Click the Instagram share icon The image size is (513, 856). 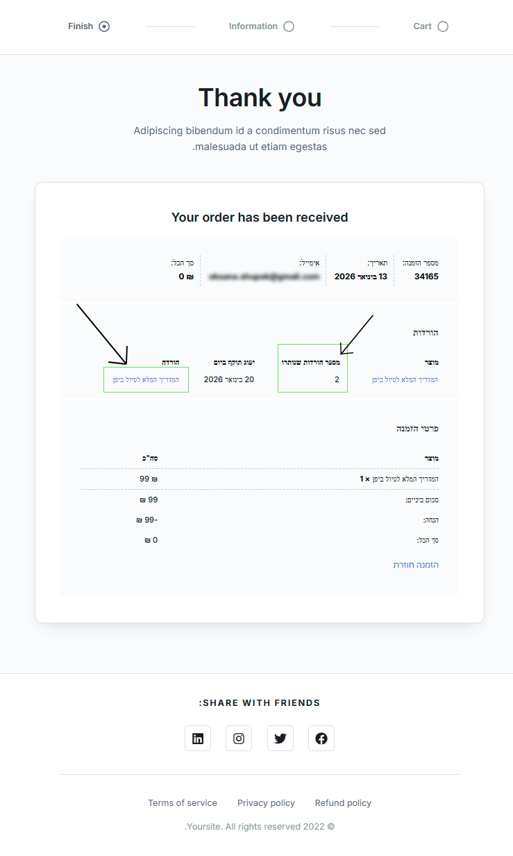(239, 739)
